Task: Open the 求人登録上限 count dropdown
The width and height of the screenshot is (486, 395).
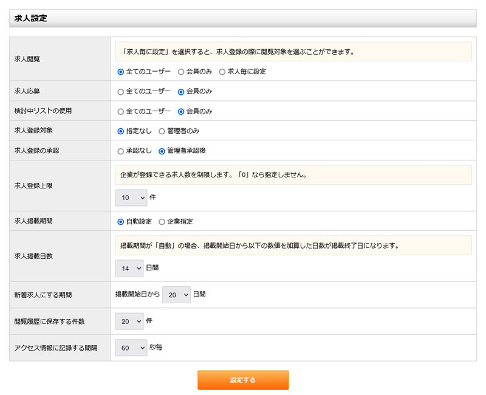Action: [131, 198]
